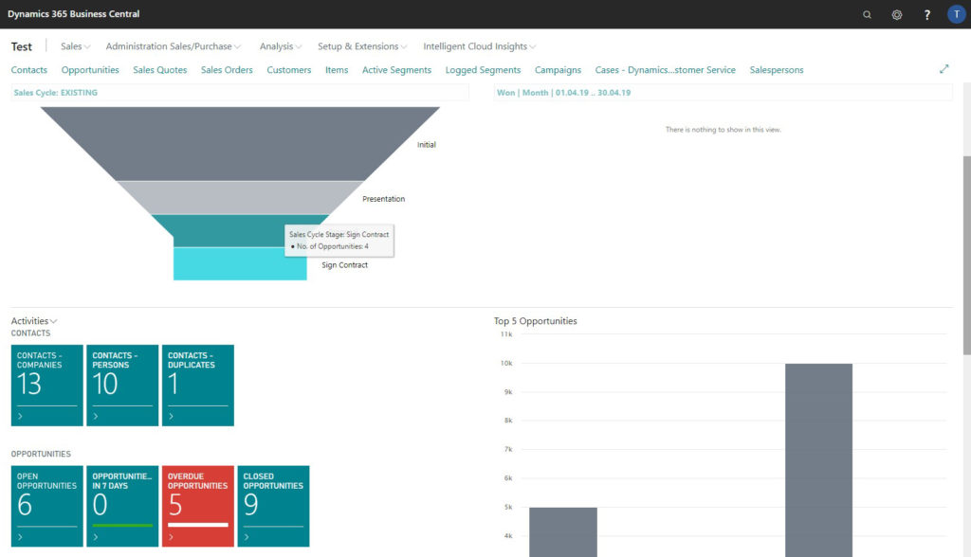The height and width of the screenshot is (557, 971).
Task: Open Opportunities in 7 Days tile arrow
Action: (96, 536)
